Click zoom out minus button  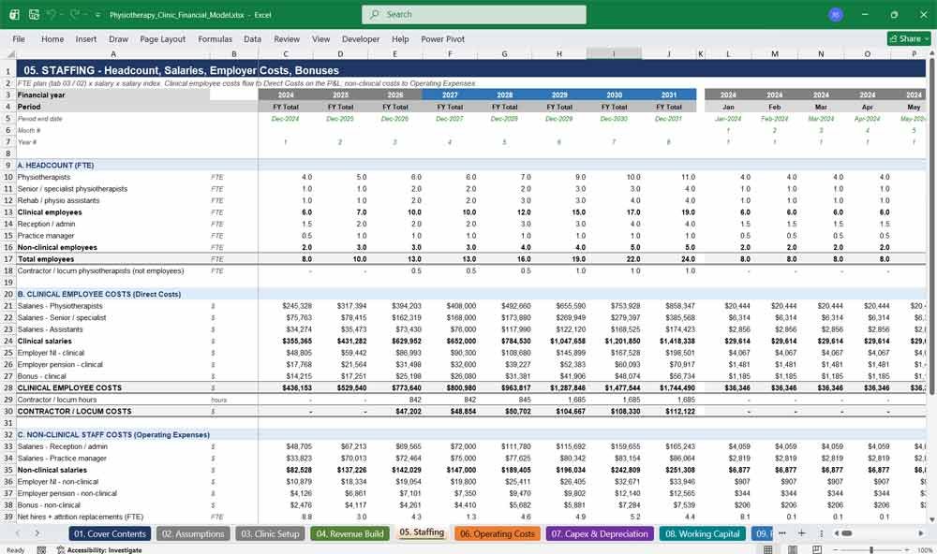coord(836,550)
